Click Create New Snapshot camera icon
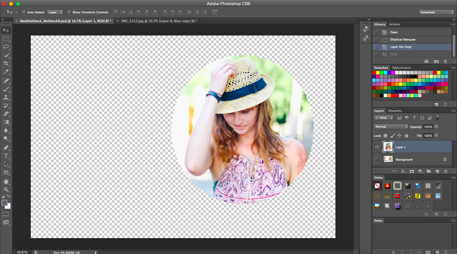Viewport: 457px width, 254px height. (x=436, y=61)
